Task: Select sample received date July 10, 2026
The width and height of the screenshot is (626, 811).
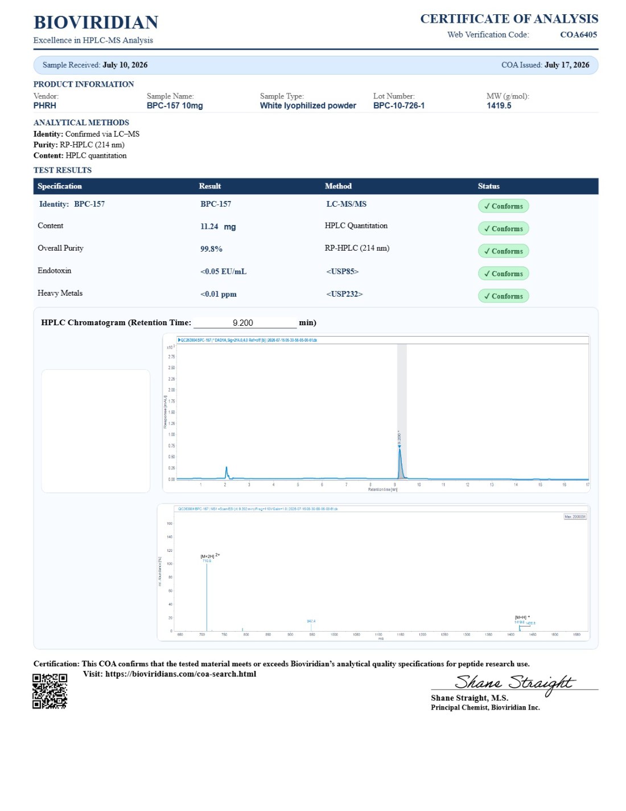Action: 125,65
